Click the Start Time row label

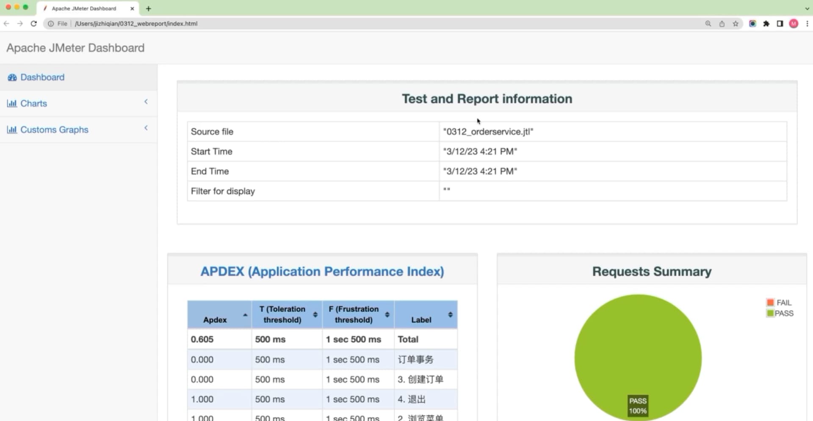tap(211, 151)
